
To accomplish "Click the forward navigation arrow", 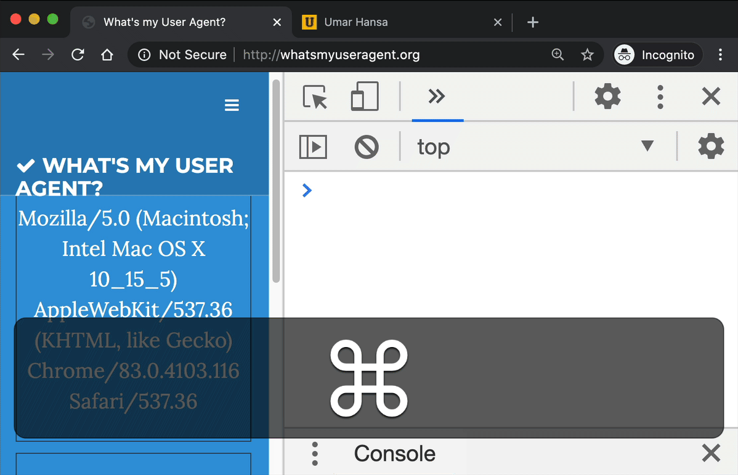I will 47,55.
